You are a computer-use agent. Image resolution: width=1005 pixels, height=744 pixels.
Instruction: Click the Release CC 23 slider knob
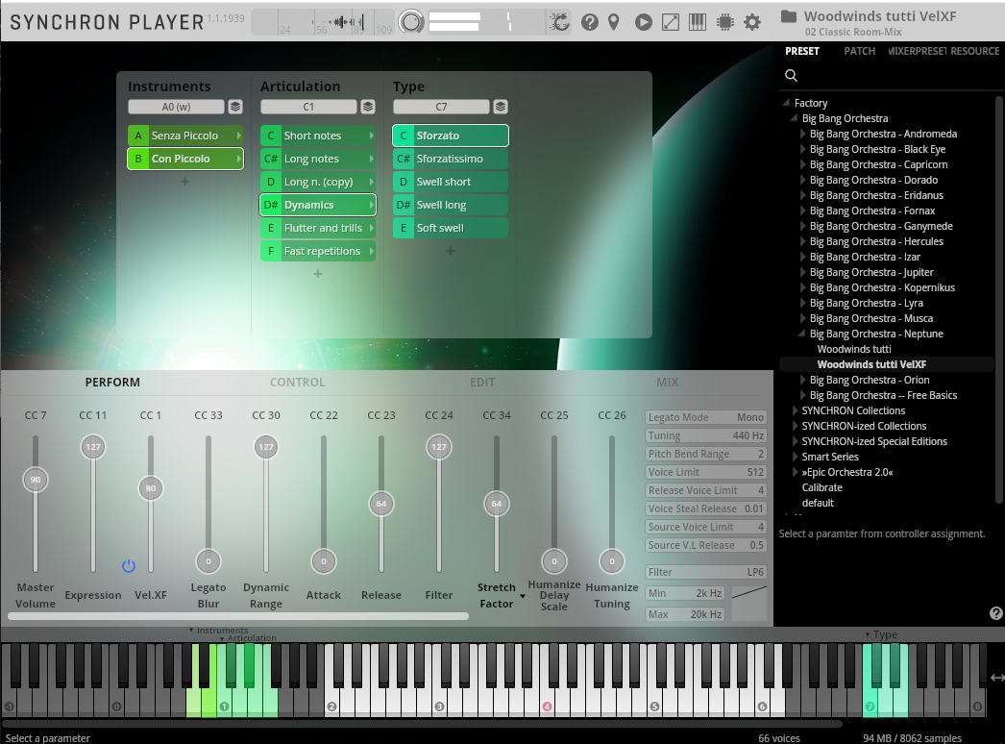[381, 504]
